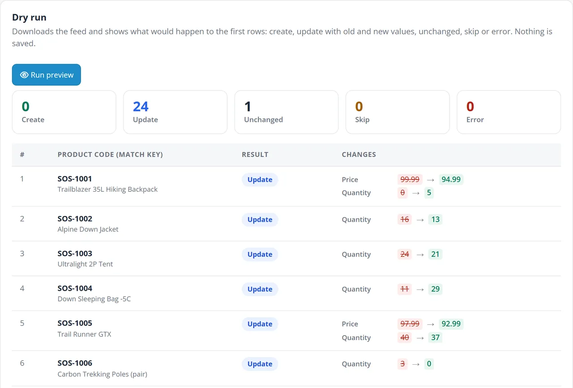
Task: Open the Unchanged summary card
Action: click(286, 112)
